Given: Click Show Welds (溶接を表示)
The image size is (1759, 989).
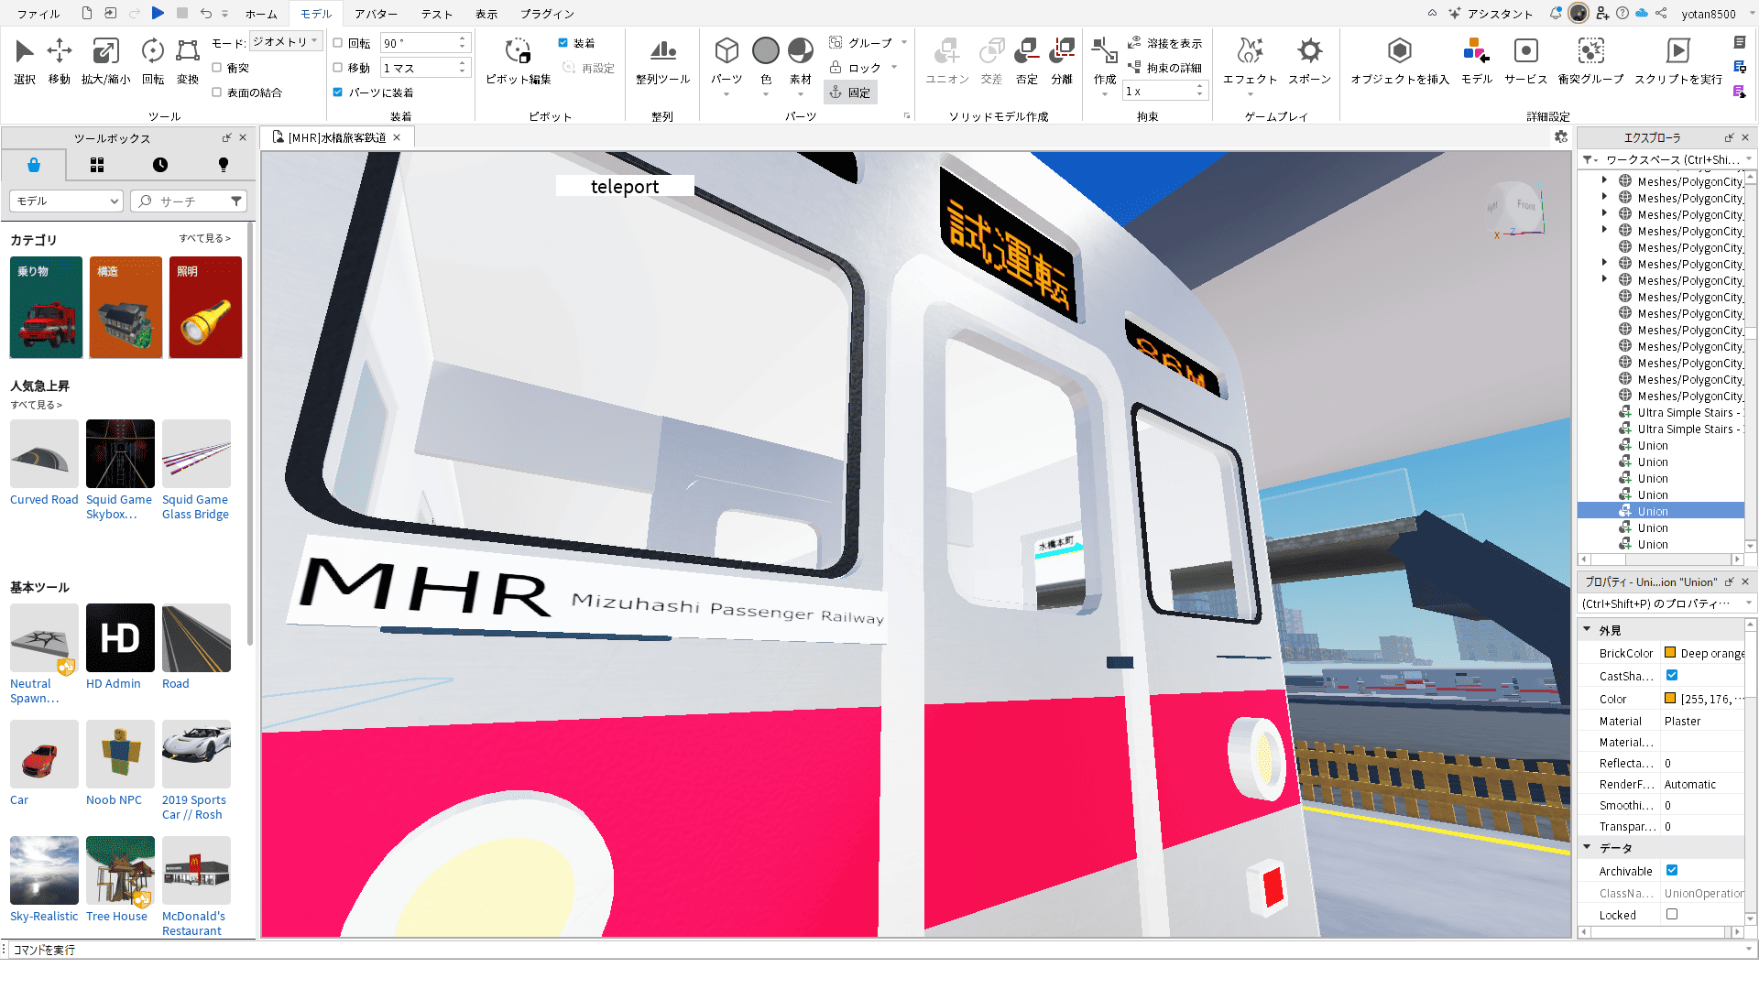Looking at the screenshot, I should (x=1165, y=43).
